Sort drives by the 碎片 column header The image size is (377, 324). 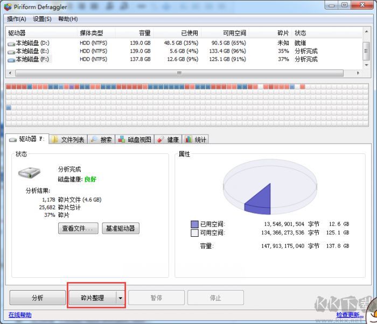coord(283,33)
